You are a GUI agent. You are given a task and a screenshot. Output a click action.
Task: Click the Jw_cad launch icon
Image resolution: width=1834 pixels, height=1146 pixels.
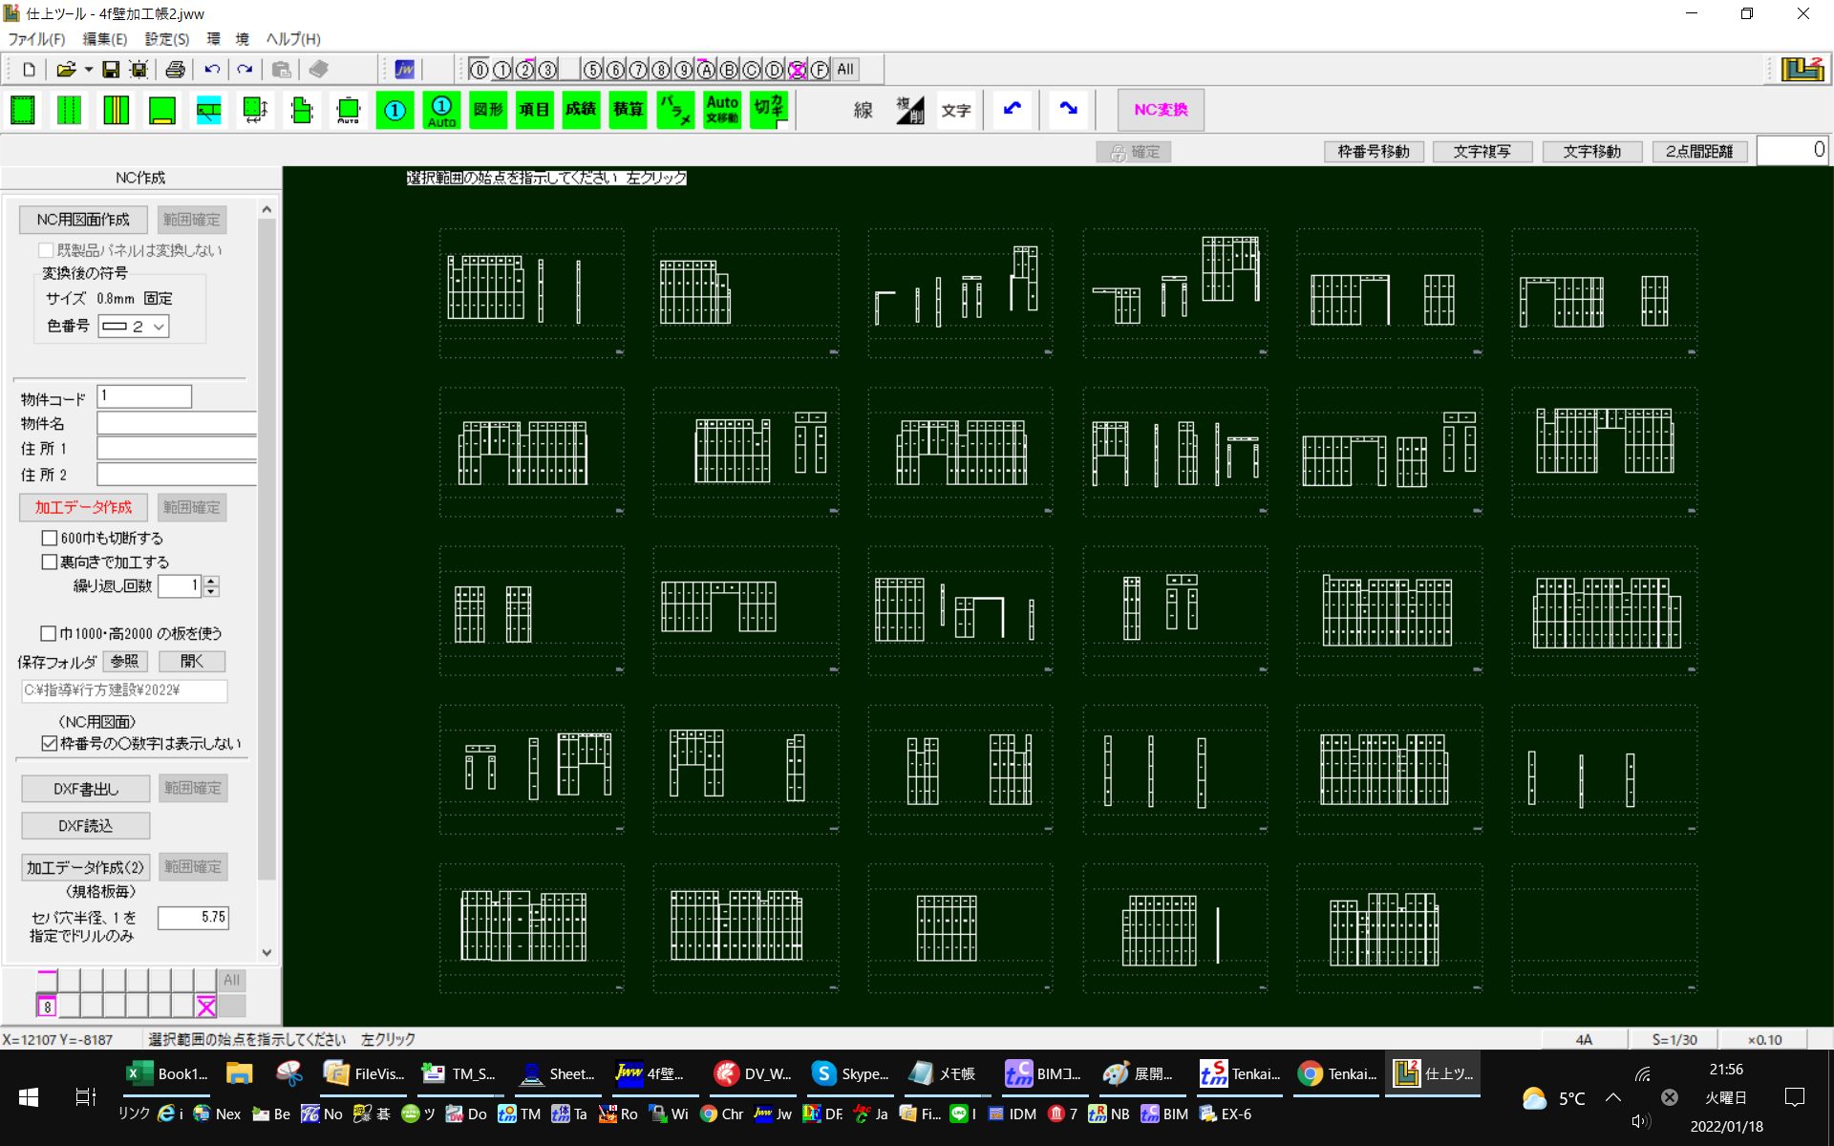pyautogui.click(x=404, y=70)
